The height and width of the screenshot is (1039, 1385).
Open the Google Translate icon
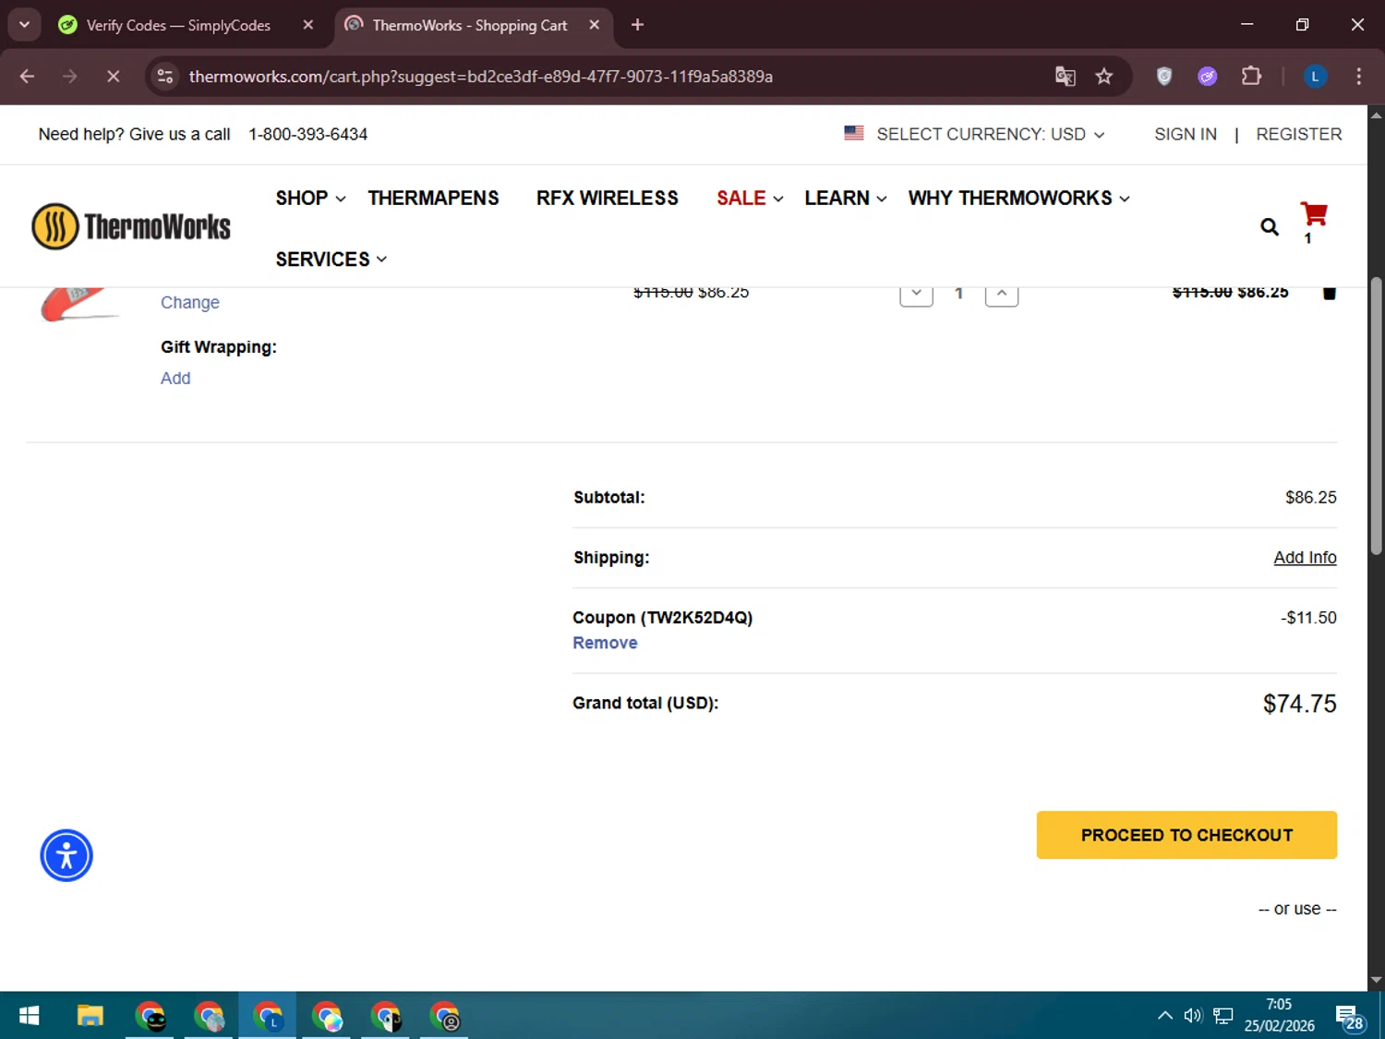1065,77
